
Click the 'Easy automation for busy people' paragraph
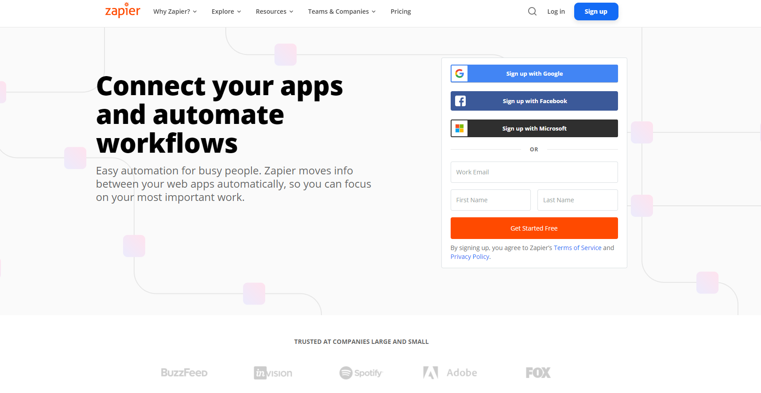[234, 184]
